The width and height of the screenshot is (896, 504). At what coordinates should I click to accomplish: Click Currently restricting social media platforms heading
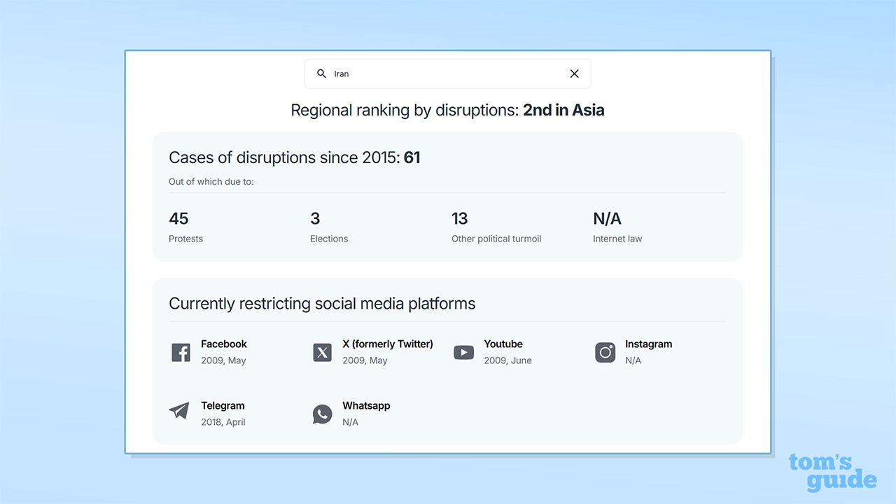(x=322, y=304)
